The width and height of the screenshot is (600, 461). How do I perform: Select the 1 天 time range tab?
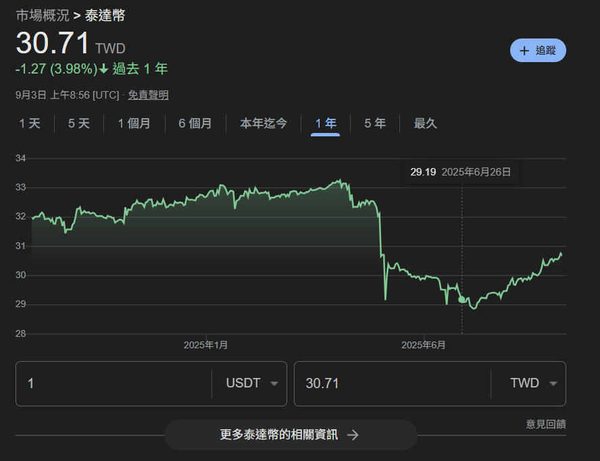click(30, 124)
